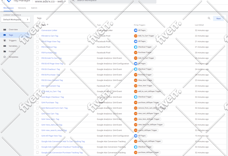Open the FB-SS-Chackout -Tag link

[x=51, y=69]
